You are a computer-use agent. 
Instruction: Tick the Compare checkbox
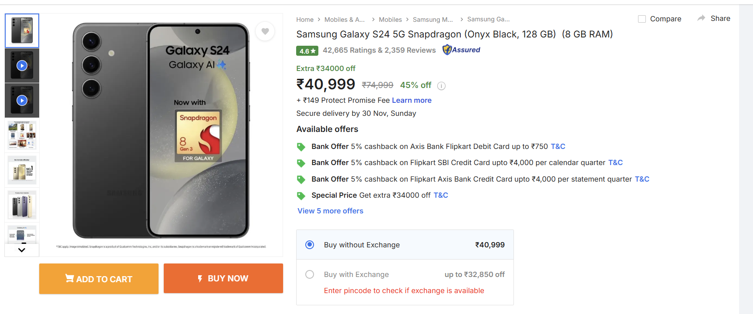click(x=642, y=19)
